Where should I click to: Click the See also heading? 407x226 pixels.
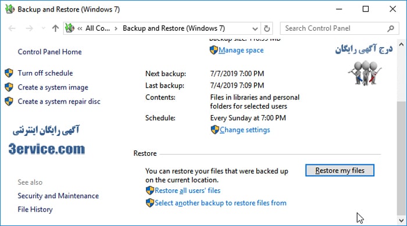click(x=30, y=182)
